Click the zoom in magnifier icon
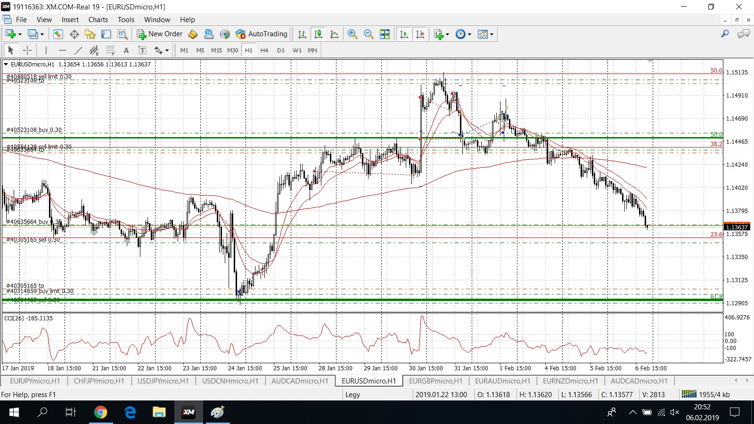Image resolution: width=754 pixels, height=424 pixels. click(352, 34)
